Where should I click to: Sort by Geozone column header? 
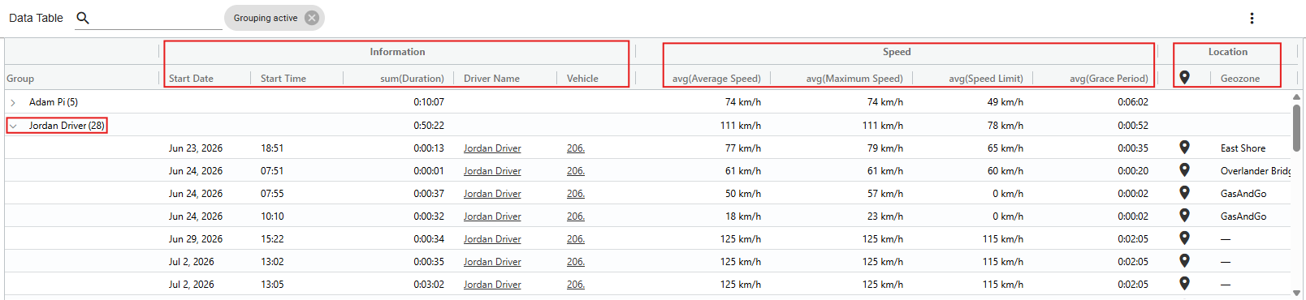[1240, 79]
